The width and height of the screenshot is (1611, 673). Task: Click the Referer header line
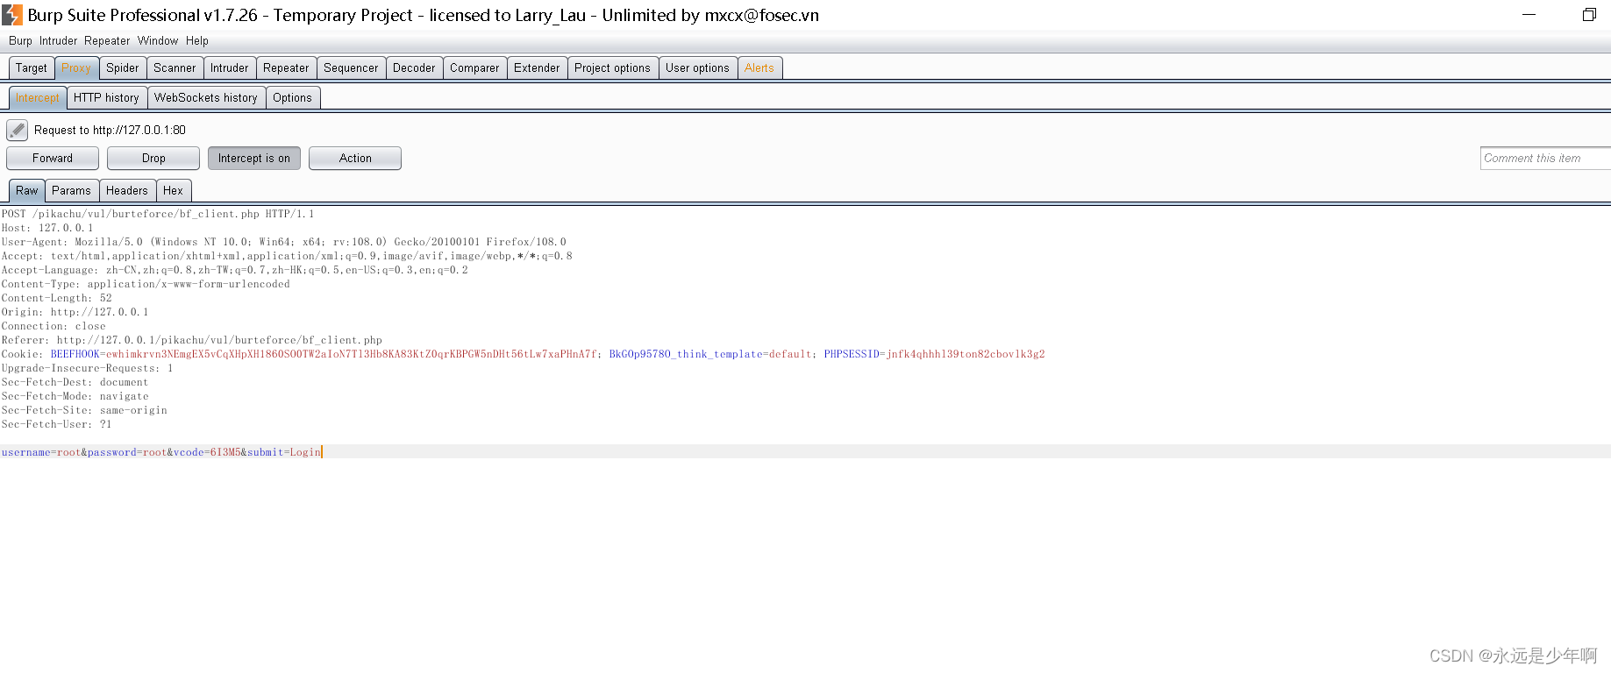pos(191,340)
